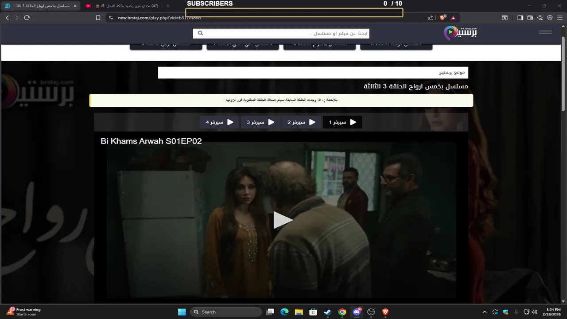Click the taskbar Search box
The height and width of the screenshot is (319, 567).
coord(225,312)
